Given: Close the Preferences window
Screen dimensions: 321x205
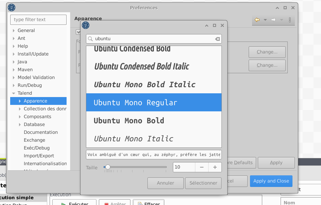Looking at the screenshot, I should [x=293, y=8].
